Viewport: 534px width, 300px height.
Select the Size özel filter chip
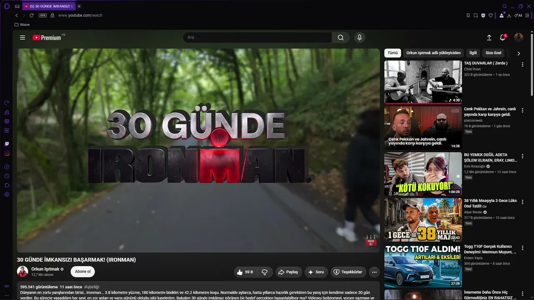(494, 53)
